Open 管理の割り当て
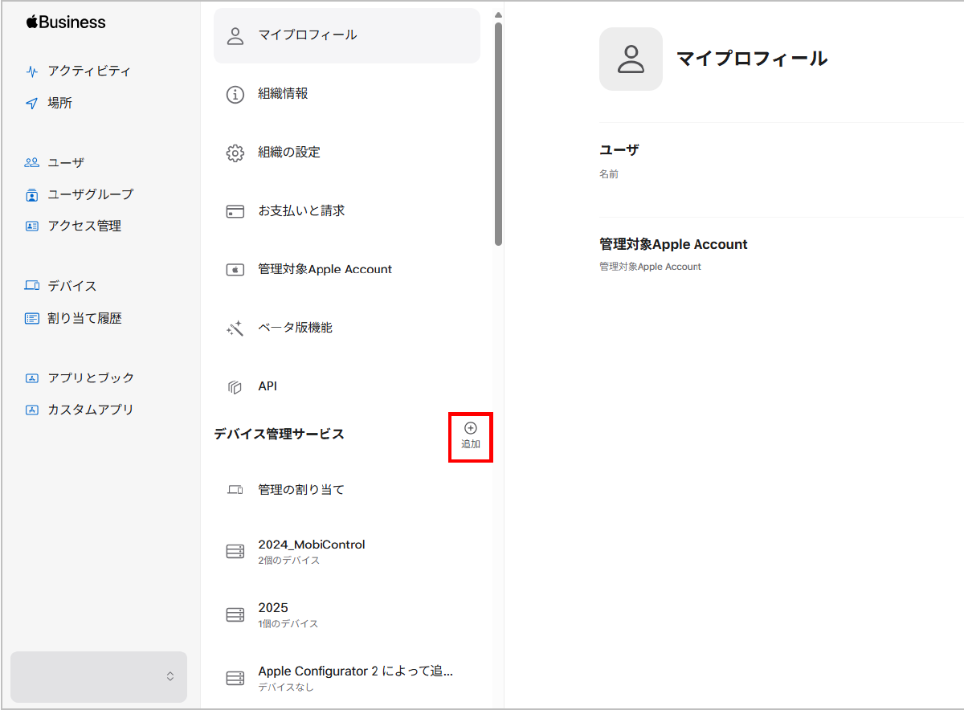 click(347, 490)
